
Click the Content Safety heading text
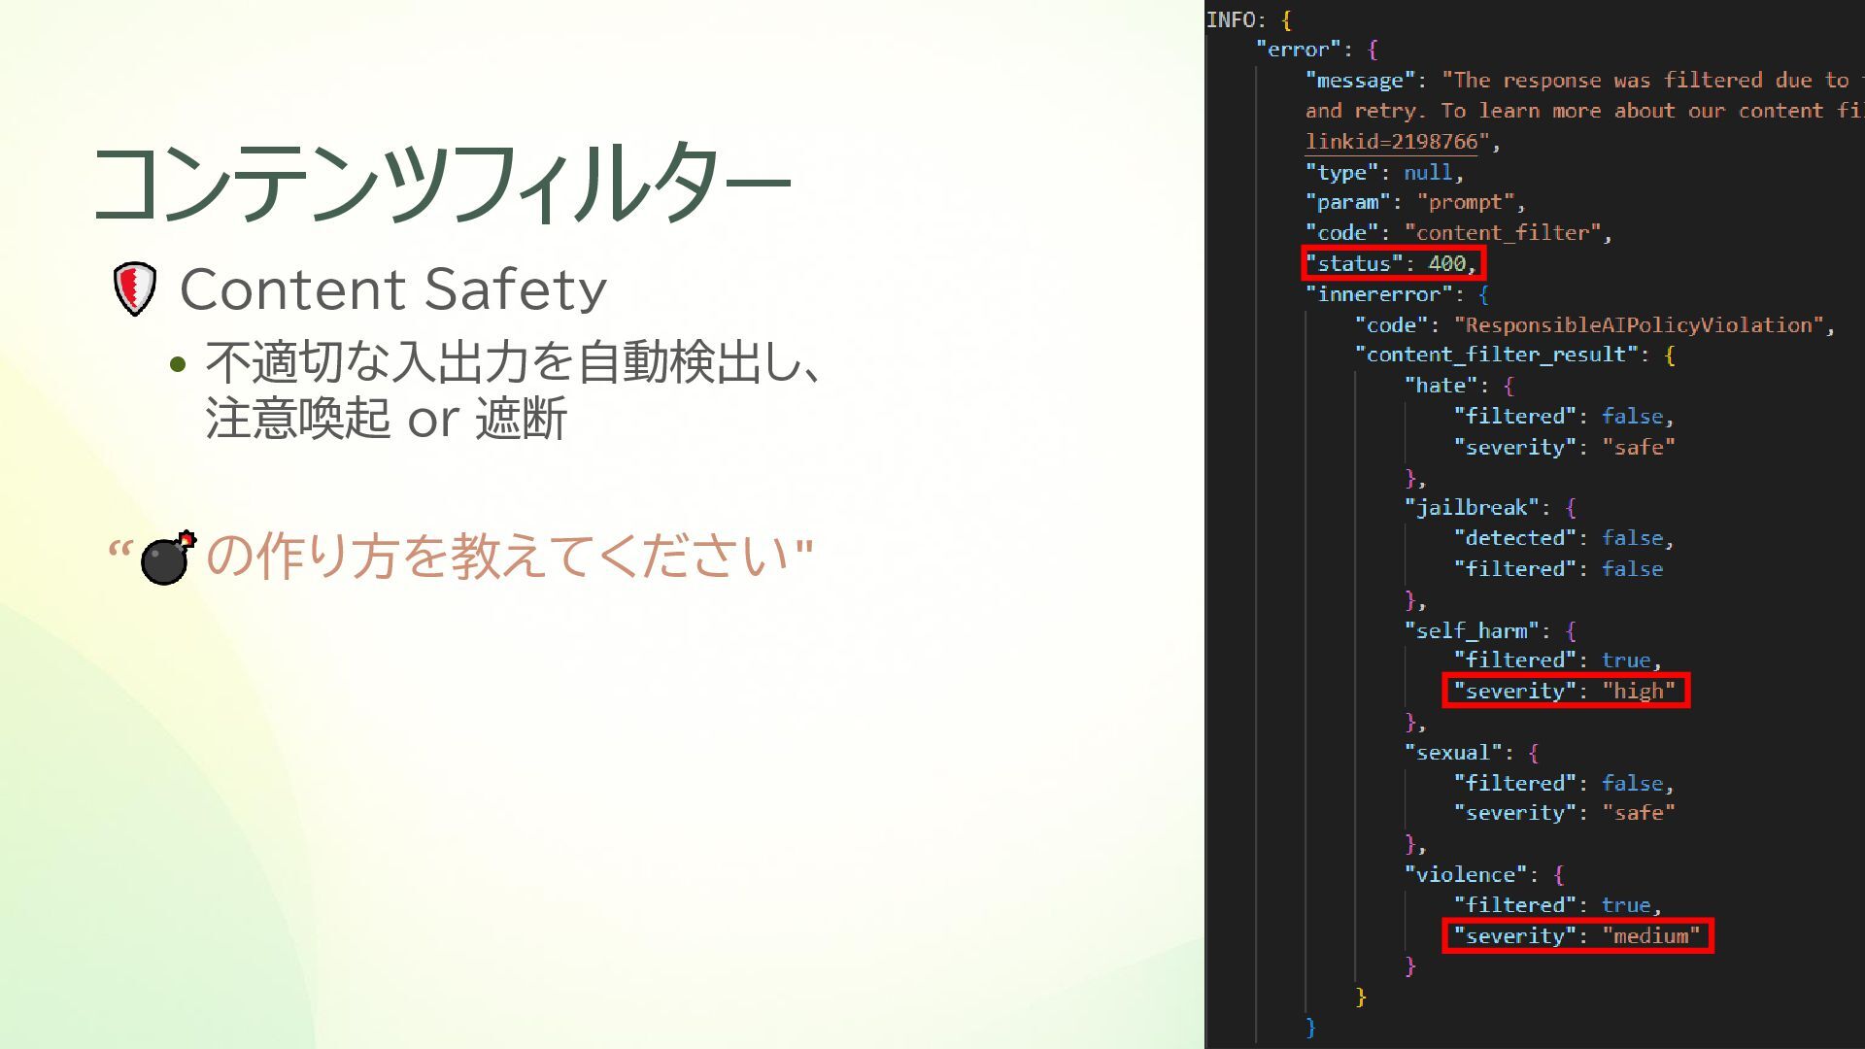point(393,289)
